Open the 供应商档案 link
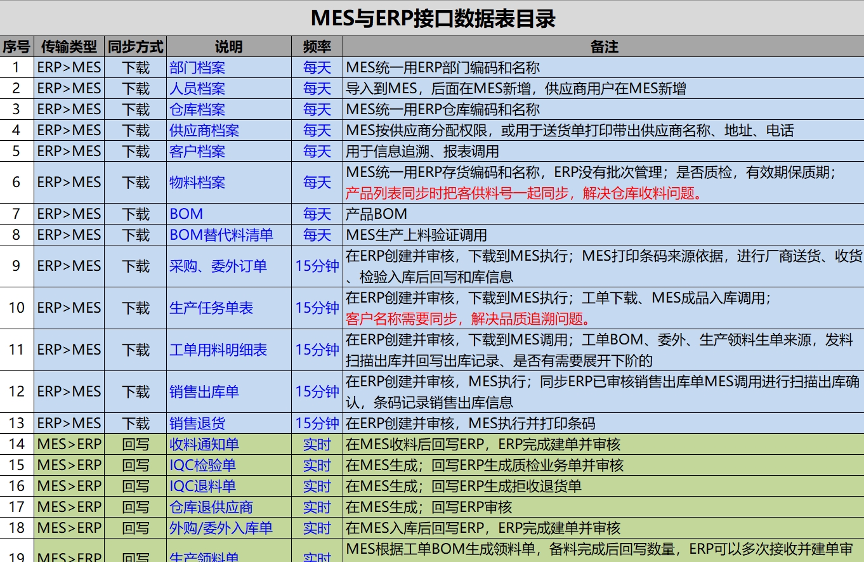The height and width of the screenshot is (562, 864). coord(204,130)
